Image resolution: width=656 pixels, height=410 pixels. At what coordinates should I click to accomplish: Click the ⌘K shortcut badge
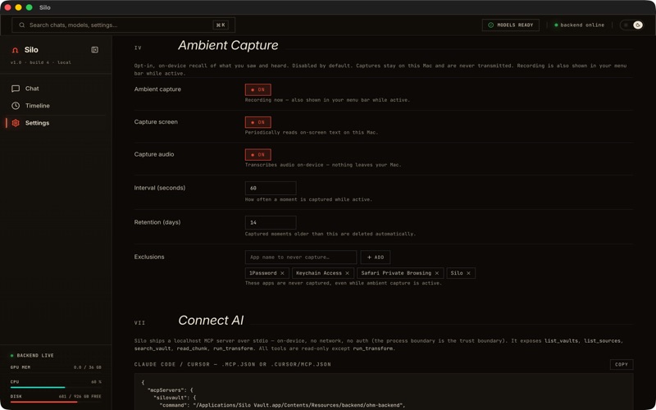click(x=221, y=25)
